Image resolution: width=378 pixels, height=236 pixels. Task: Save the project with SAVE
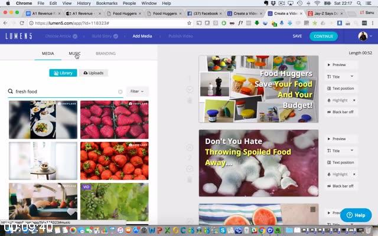pos(297,36)
